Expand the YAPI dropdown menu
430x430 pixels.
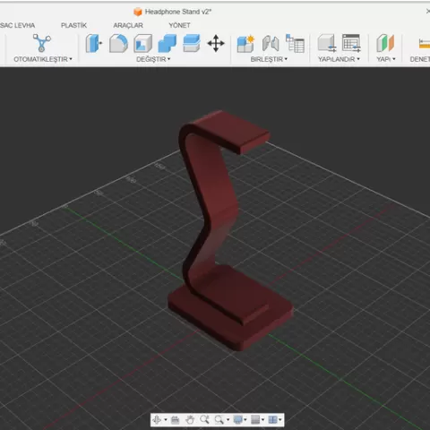tap(386, 59)
